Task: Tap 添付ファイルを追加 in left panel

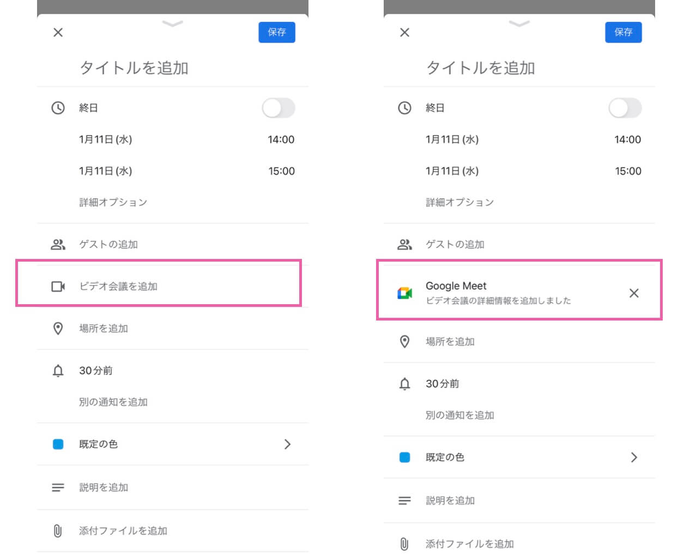Action: (123, 530)
